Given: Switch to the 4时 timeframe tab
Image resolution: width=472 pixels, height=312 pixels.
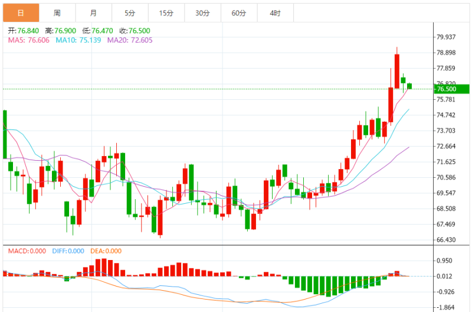Looking at the screenshot, I should (276, 13).
